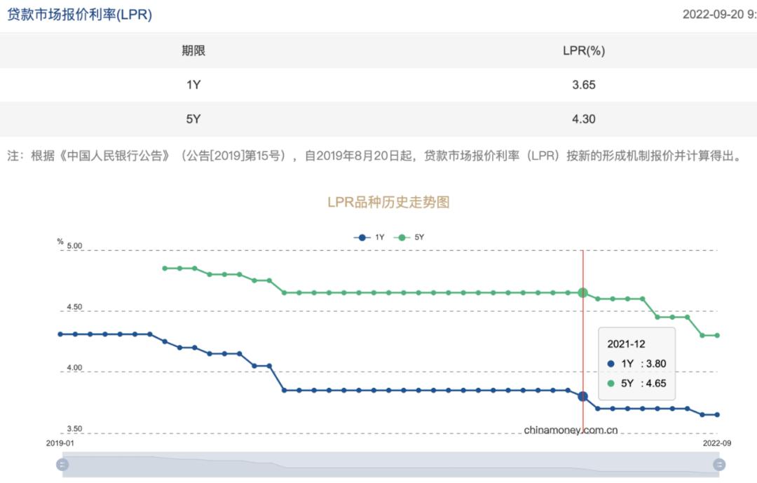The image size is (757, 483).
Task: Click the middle of the date range slider track
Action: [390, 464]
